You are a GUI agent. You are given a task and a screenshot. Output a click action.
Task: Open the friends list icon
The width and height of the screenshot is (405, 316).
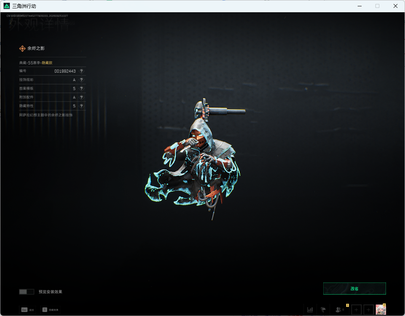tap(338, 310)
